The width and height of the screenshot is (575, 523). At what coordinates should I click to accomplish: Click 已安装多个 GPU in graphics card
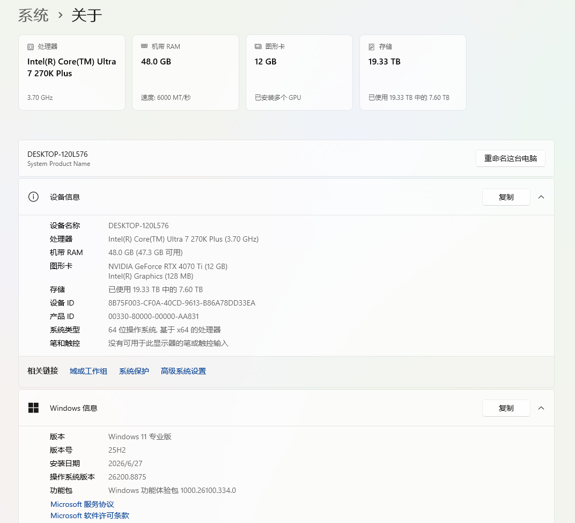(278, 98)
